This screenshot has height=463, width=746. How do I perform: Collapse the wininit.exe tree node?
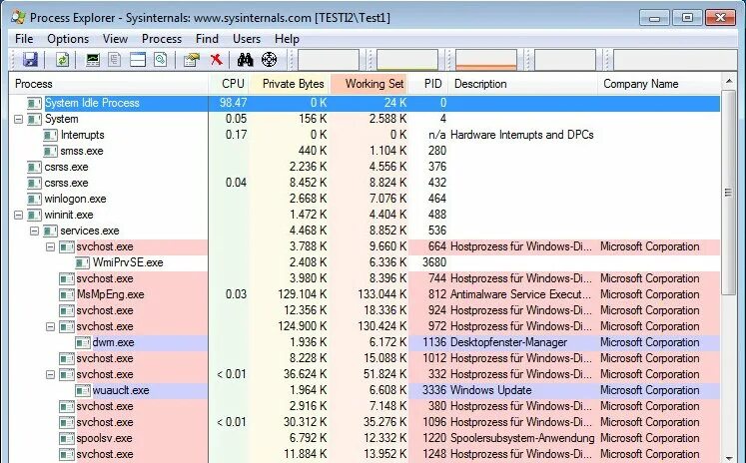(19, 215)
